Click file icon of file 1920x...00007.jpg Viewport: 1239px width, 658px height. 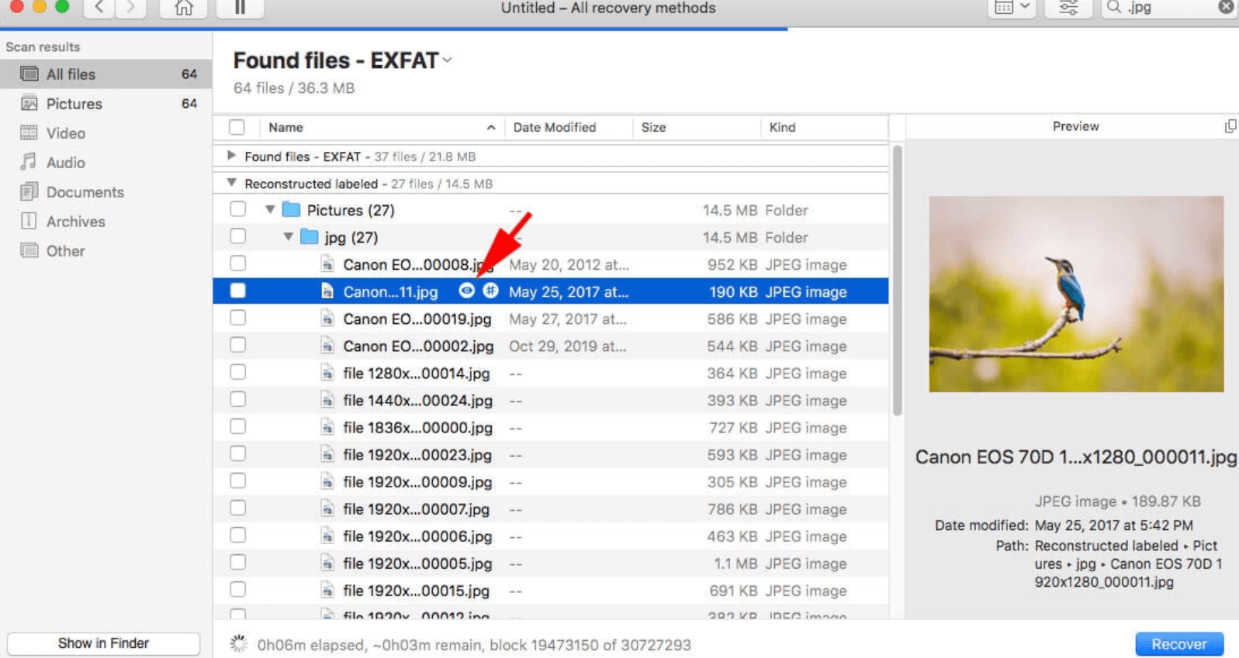327,509
